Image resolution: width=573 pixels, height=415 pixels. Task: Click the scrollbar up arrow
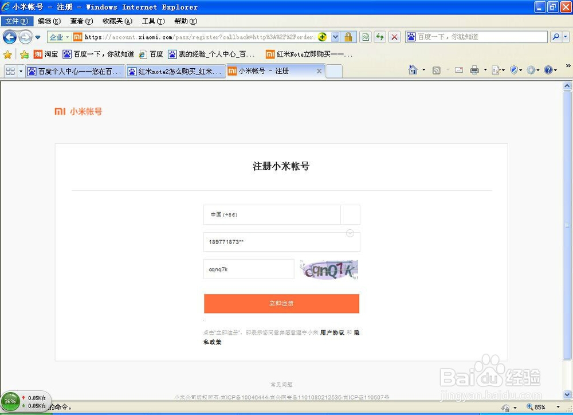(567, 86)
